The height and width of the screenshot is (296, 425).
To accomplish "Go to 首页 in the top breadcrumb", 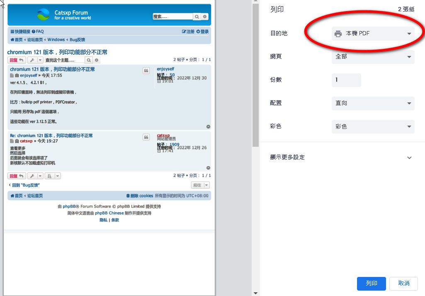I will point(17,39).
